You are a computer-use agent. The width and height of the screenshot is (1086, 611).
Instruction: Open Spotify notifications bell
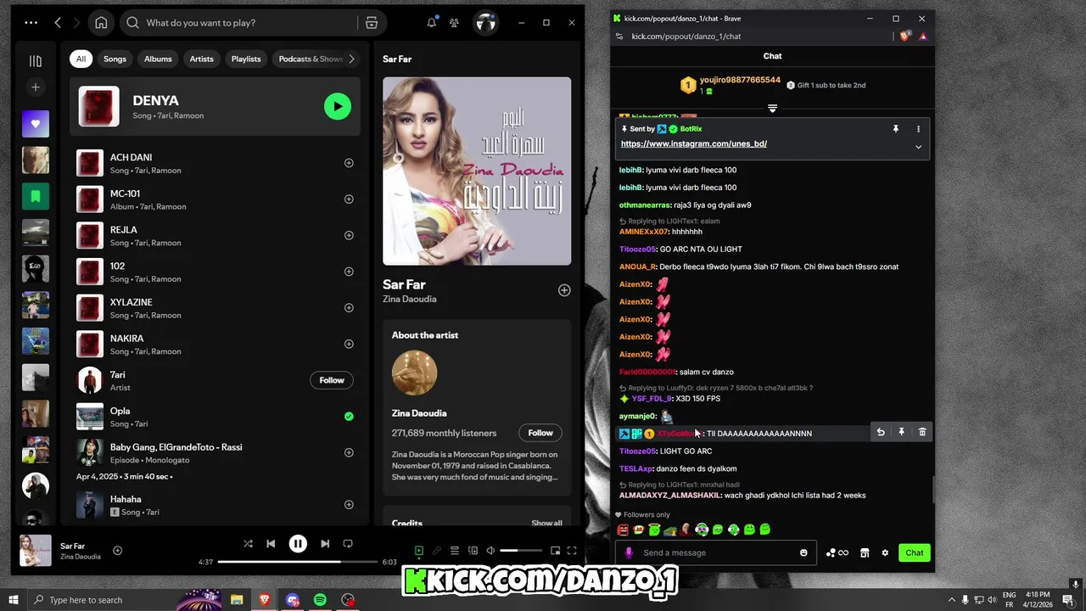(431, 23)
